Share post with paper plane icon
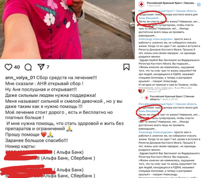This screenshot has height=178, width=203. pos(41,67)
